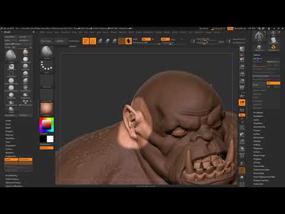Image resolution: width=285 pixels, height=214 pixels.
Task: Open the Material menu
Action: [x=123, y=32]
